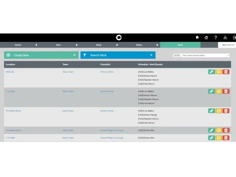Open Freezer/Fridge out of range in last 7 On State row
Viewport: 236px width, 177px height.
pos(112,138)
